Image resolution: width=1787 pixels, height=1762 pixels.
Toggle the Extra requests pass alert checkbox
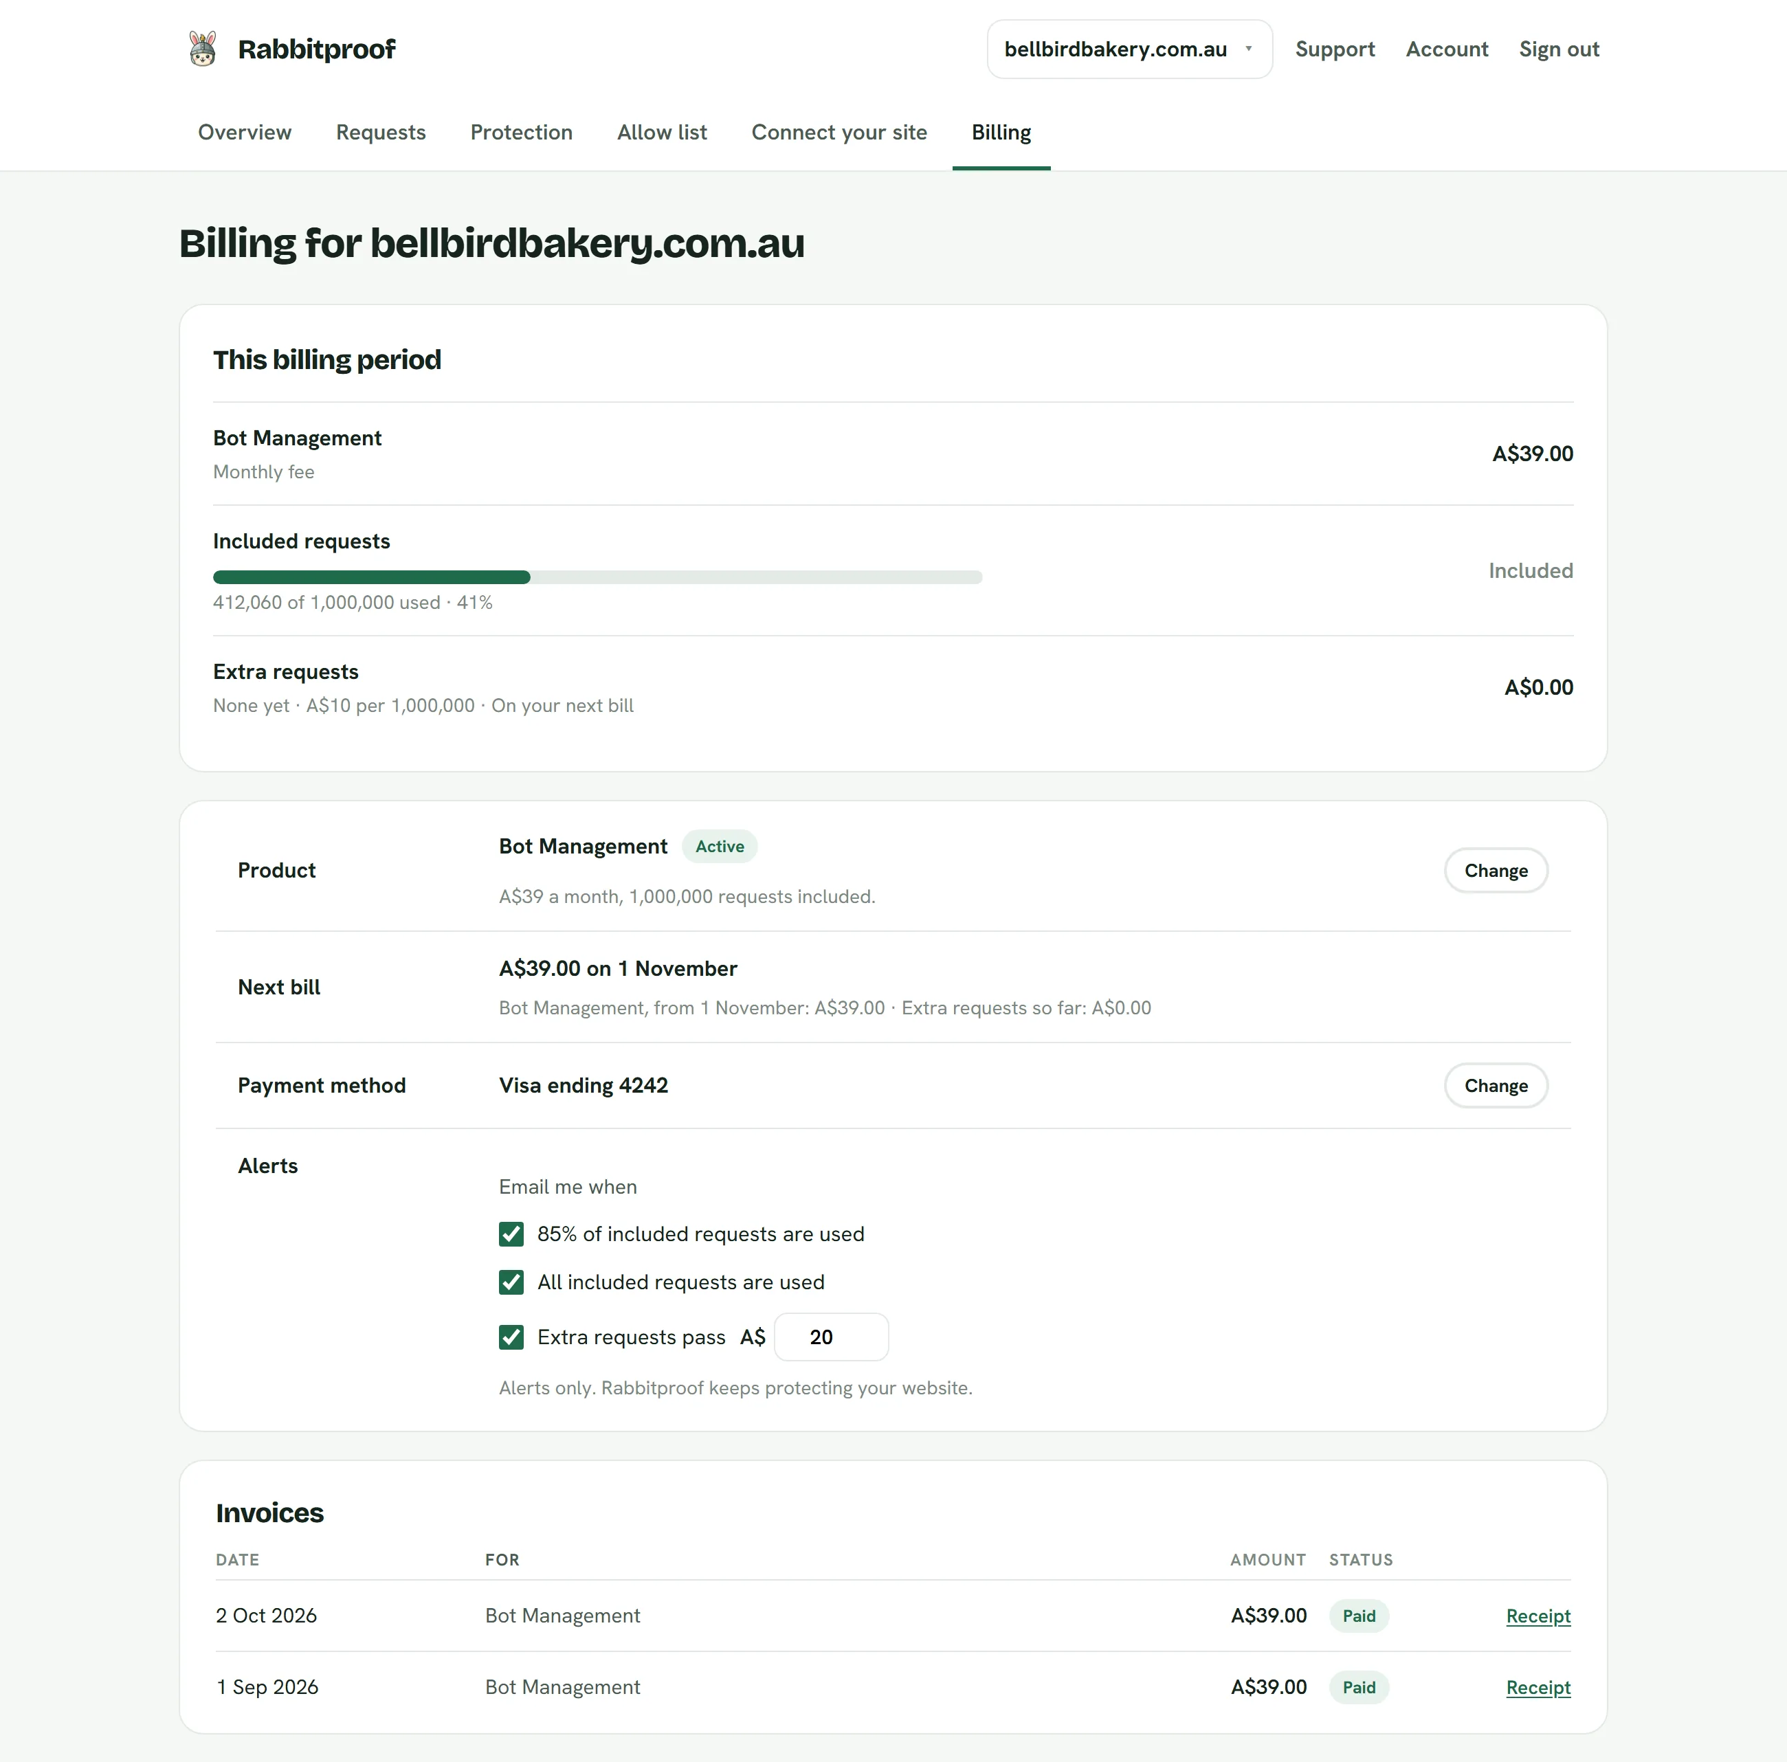[x=511, y=1337]
